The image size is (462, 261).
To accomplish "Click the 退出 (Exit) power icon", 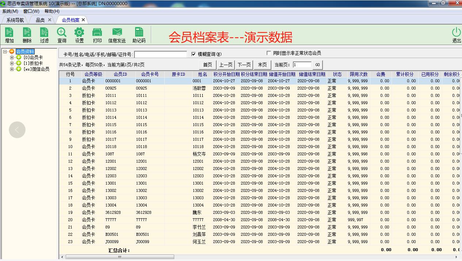I will click(456, 34).
